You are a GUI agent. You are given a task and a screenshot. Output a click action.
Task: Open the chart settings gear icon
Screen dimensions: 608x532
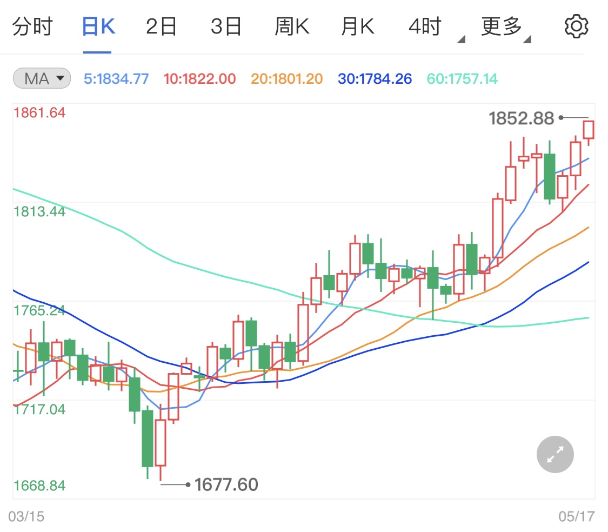(576, 25)
